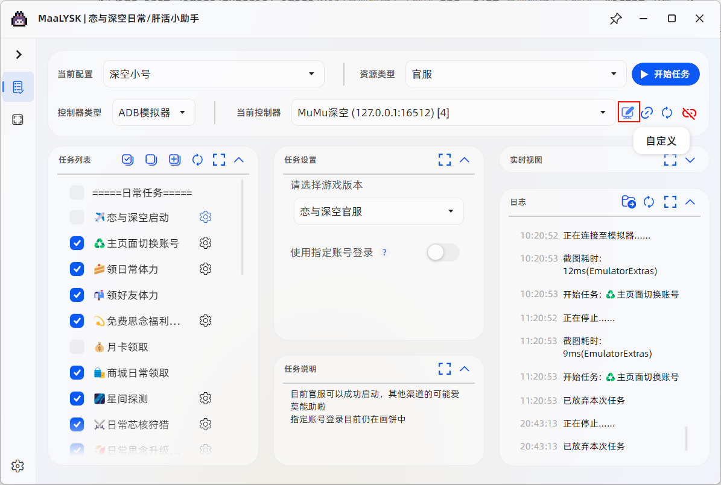721x485 pixels.
Task: Uncheck the 星间探测 checkbox
Action: [77, 399]
